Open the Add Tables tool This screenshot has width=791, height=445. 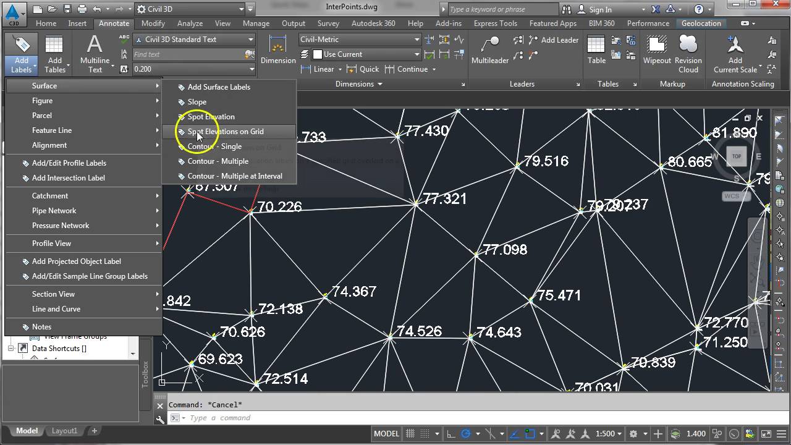(x=54, y=54)
